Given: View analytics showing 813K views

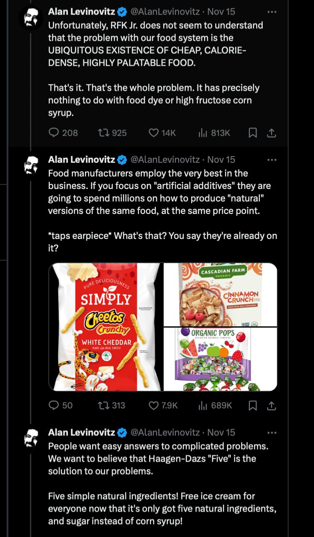Looking at the screenshot, I should tap(214, 133).
